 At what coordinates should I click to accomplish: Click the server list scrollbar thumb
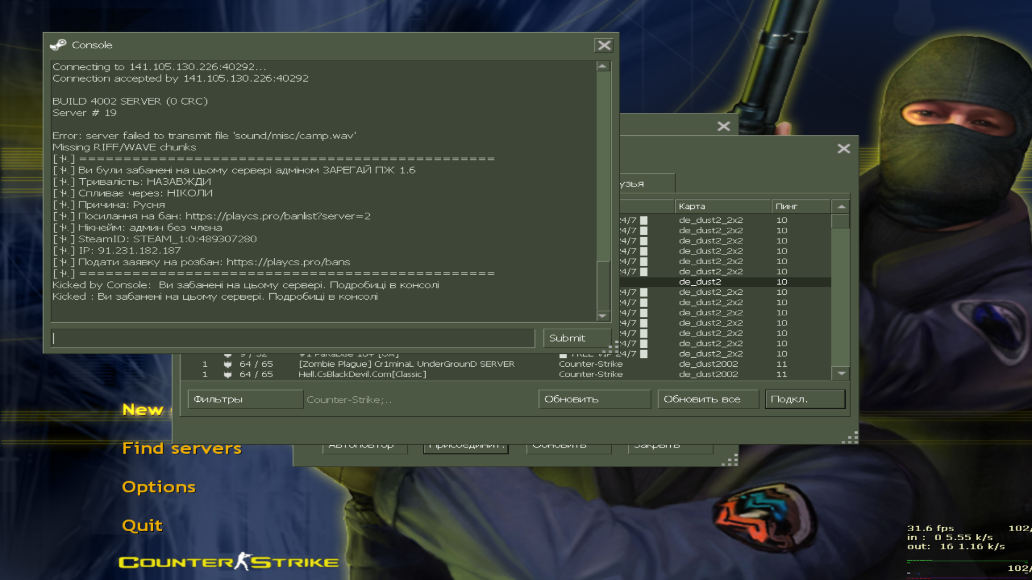(x=840, y=221)
